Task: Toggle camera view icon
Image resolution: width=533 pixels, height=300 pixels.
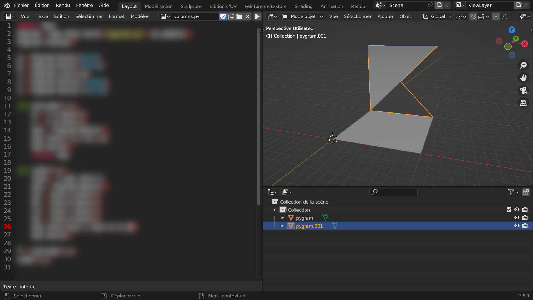Action: 523,90
